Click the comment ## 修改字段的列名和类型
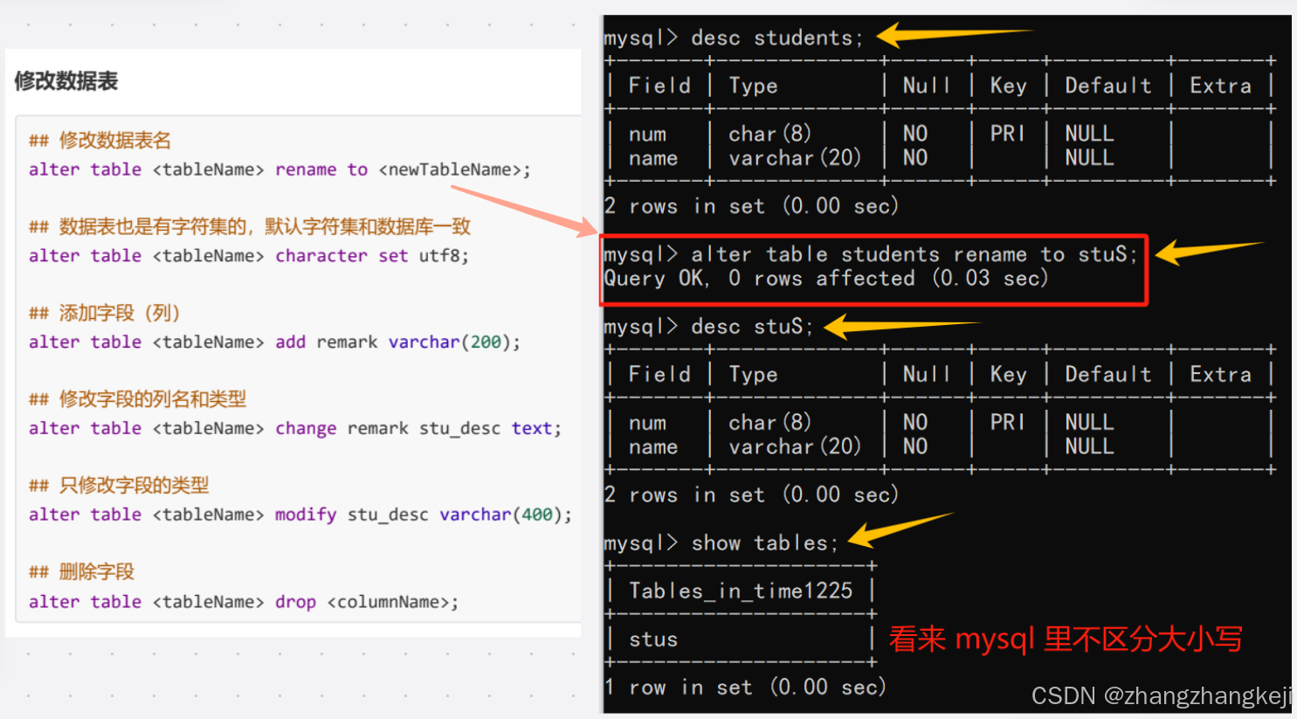1297x719 pixels. (137, 399)
